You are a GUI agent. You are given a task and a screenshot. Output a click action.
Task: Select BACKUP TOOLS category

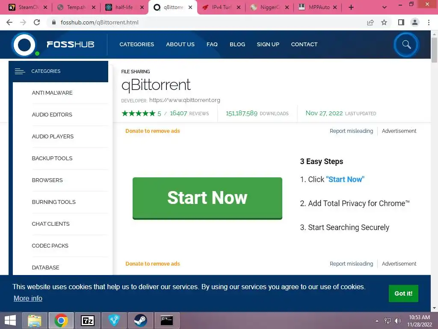coord(52,159)
